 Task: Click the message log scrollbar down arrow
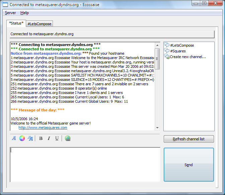(x=157, y=128)
